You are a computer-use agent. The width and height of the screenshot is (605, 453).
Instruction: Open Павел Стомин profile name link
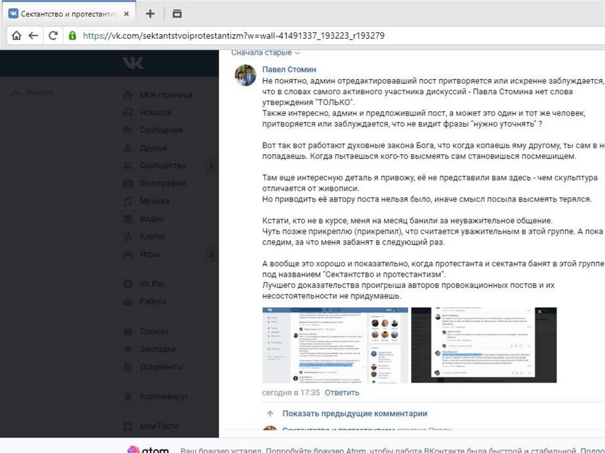point(289,70)
